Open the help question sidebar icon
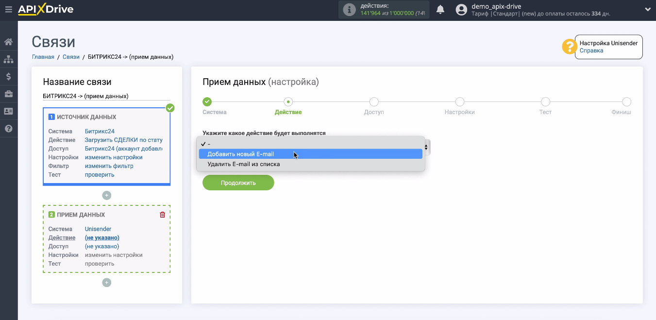The image size is (656, 320). coord(9,129)
